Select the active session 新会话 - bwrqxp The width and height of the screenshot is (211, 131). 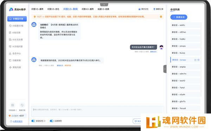pos(185,60)
